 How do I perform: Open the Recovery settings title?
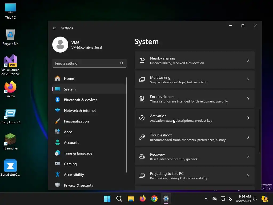coord(157,155)
